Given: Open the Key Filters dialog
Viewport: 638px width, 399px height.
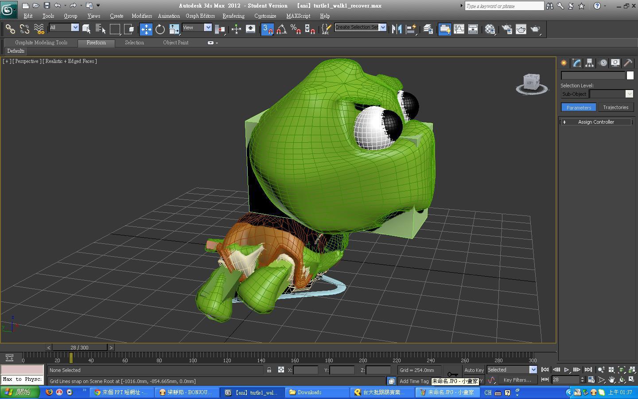Looking at the screenshot, I should pyautogui.click(x=517, y=380).
